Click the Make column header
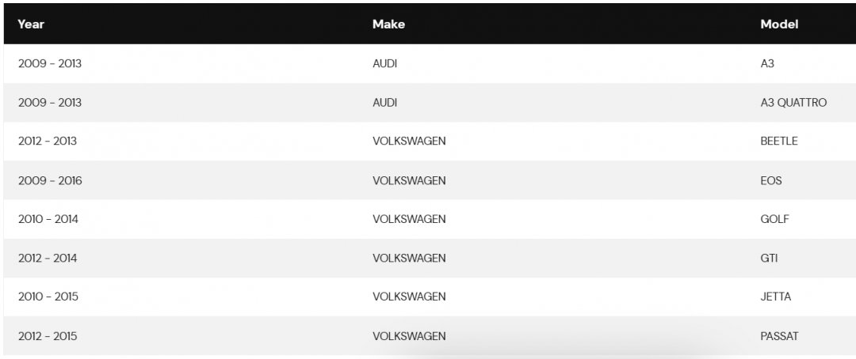This screenshot has height=359, width=856. 388,25
